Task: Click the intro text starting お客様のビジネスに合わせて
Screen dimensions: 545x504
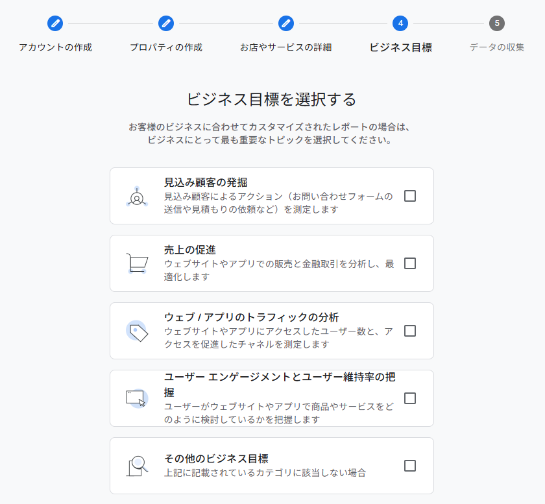Action: tap(270, 134)
